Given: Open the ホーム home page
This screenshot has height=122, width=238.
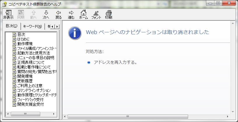Looking at the screenshot, I should point(83,15).
